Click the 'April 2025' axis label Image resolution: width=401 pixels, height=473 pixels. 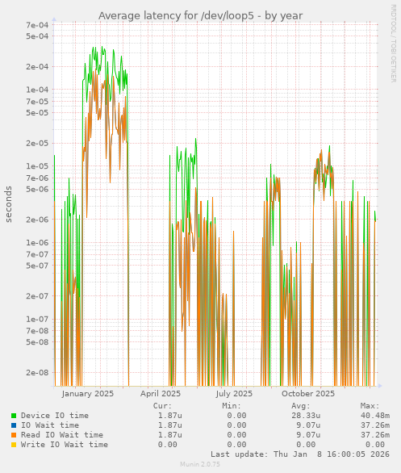(161, 394)
